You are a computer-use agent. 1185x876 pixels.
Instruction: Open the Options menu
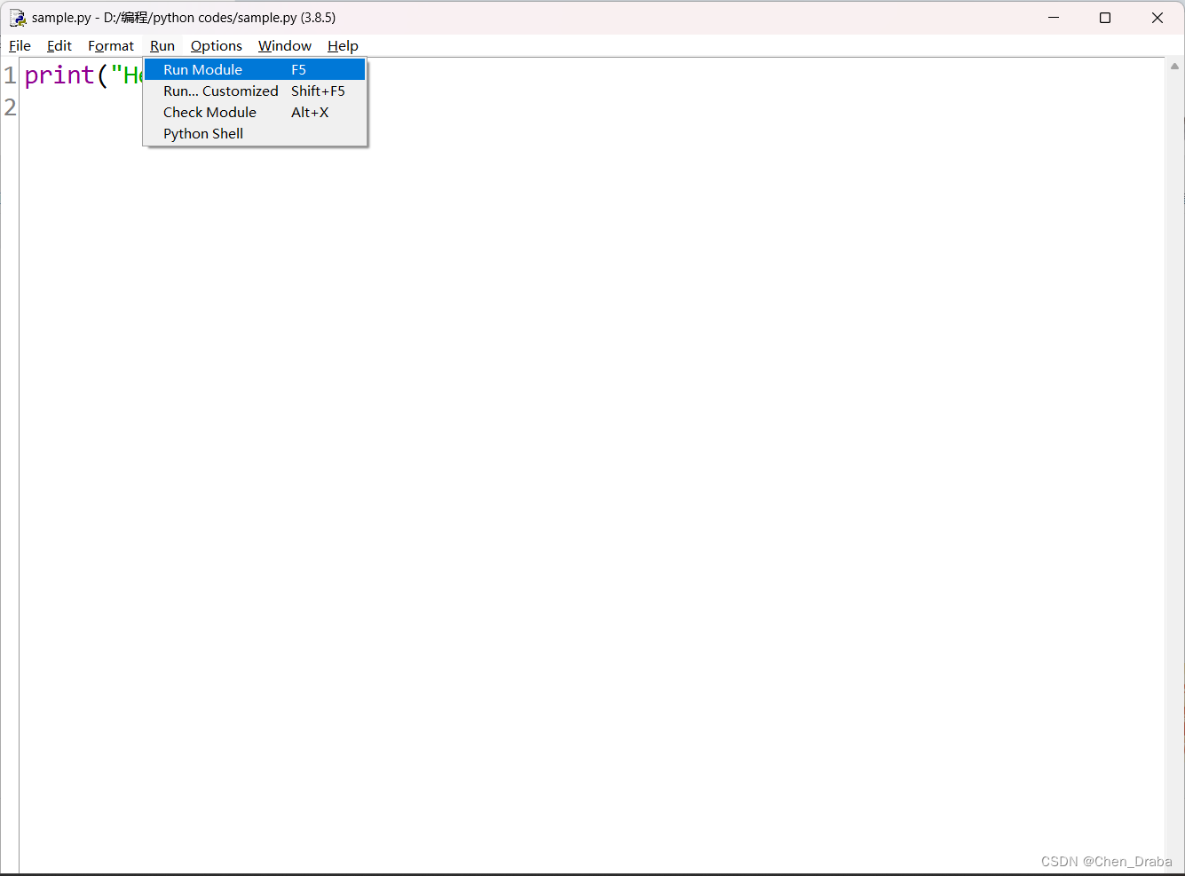[217, 46]
